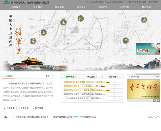Click the 兵 chess piece at upper right
Image resolution: width=161 pixels, height=131 pixels.
[x=144, y=20]
